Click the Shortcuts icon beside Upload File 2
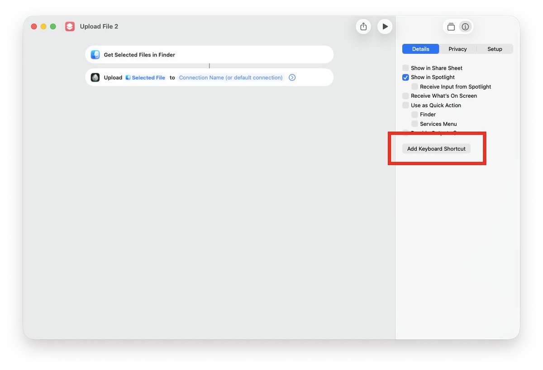Image resolution: width=543 pixels, height=370 pixels. pyautogui.click(x=70, y=27)
